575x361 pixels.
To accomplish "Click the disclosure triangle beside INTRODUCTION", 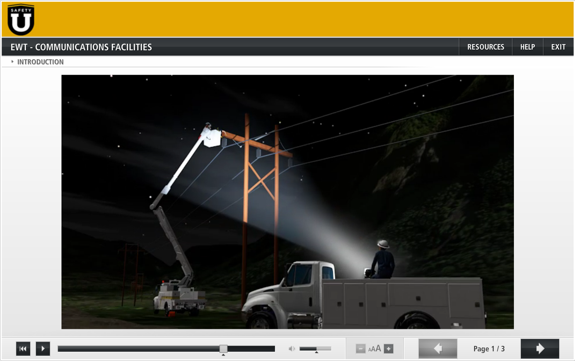I will (13, 62).
